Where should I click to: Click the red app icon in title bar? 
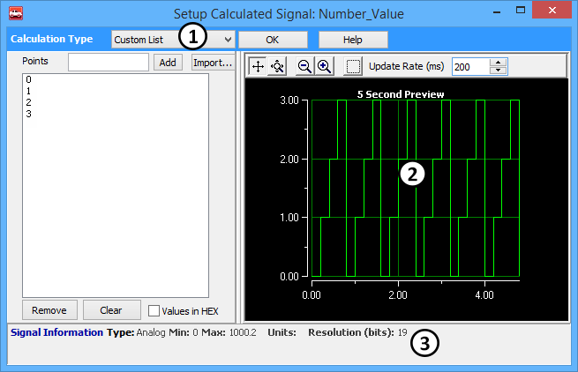[15, 13]
